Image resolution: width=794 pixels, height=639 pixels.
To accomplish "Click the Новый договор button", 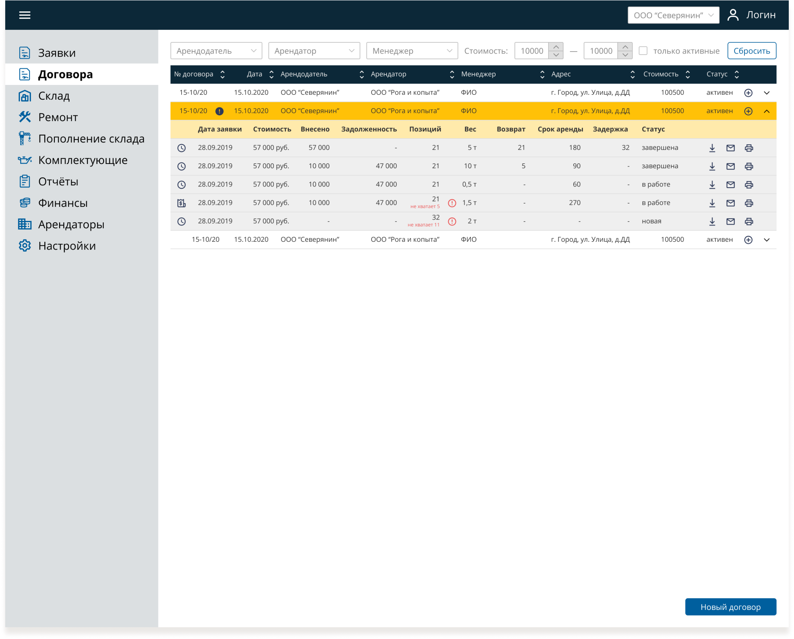I will pos(730,607).
